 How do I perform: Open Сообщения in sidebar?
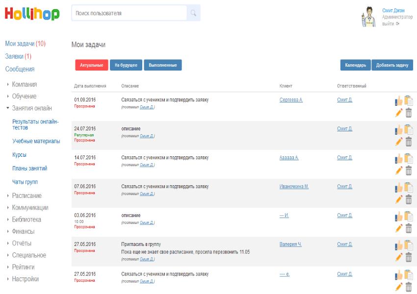point(20,69)
